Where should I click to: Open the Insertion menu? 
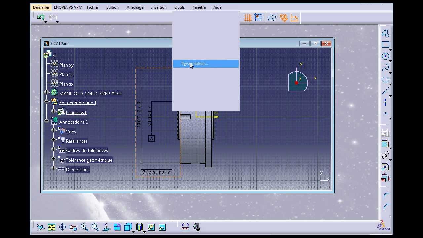coord(159,7)
